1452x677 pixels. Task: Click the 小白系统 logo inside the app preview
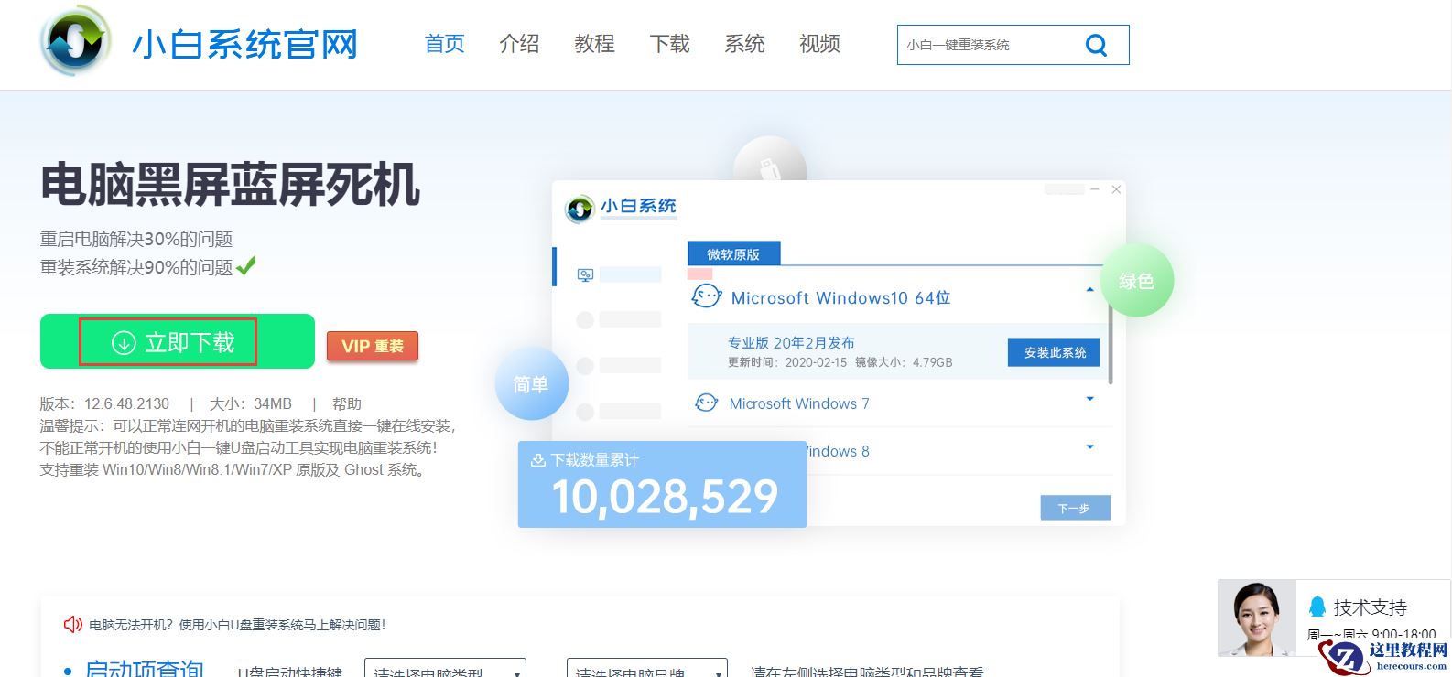621,208
